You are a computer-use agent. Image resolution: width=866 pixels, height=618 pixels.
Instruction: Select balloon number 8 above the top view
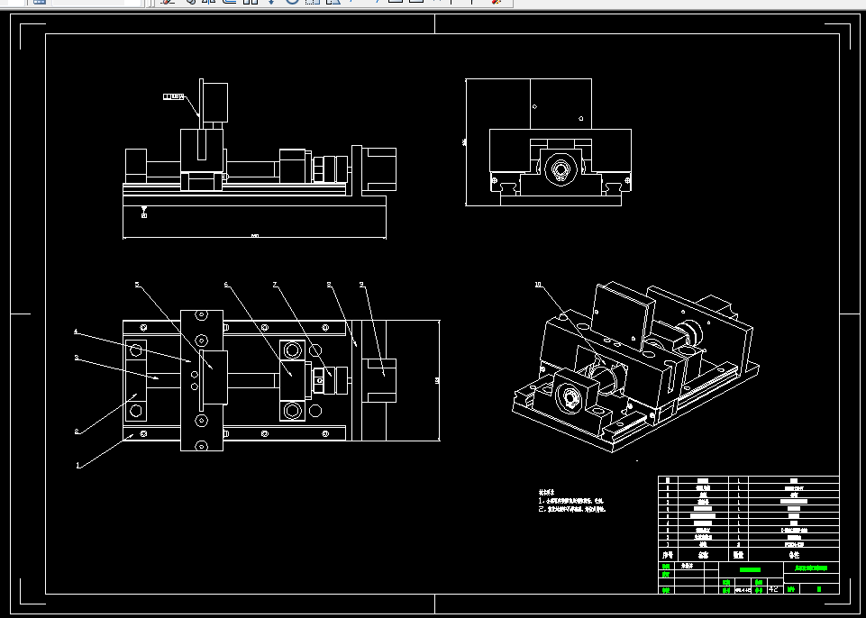[x=329, y=285]
